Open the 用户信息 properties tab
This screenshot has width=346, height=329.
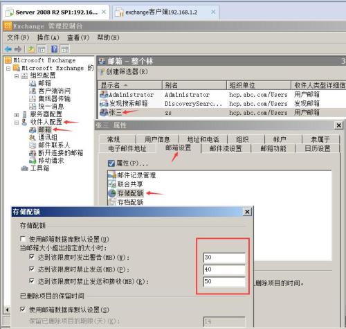pyautogui.click(x=157, y=139)
